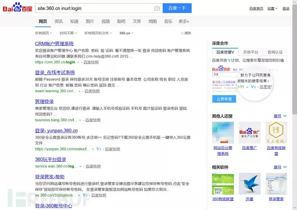Open the 网站后台管理系统 link
297x210 pixels.
[x=223, y=150]
